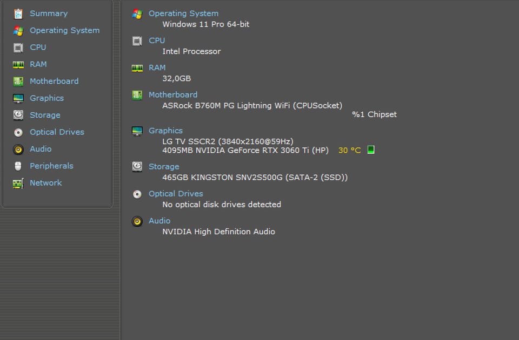The height and width of the screenshot is (340, 519).
Task: Follow the CPU heading link in summary
Action: [157, 40]
